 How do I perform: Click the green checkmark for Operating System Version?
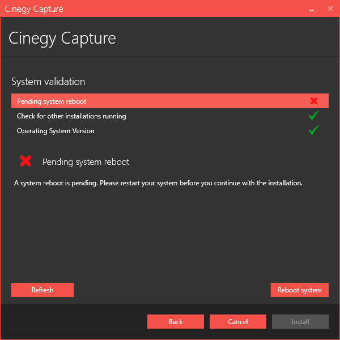(x=313, y=130)
